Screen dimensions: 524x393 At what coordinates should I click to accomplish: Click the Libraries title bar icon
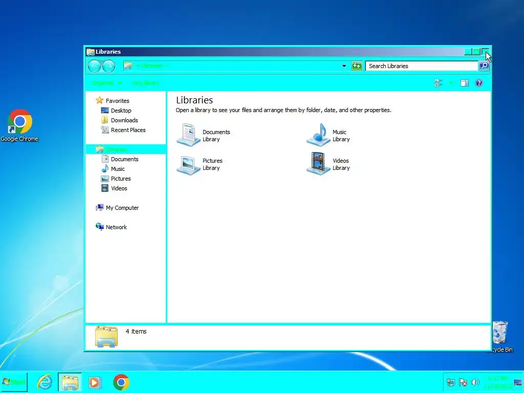(90, 52)
